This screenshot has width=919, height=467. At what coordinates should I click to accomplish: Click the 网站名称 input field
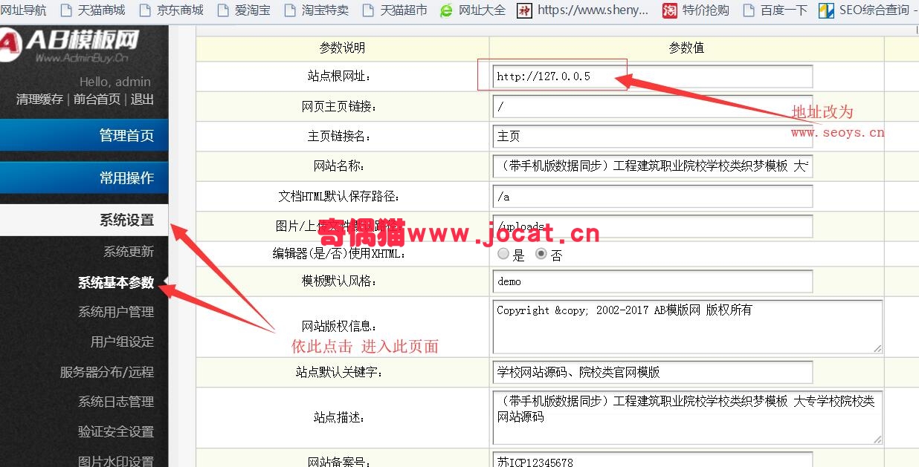point(652,166)
